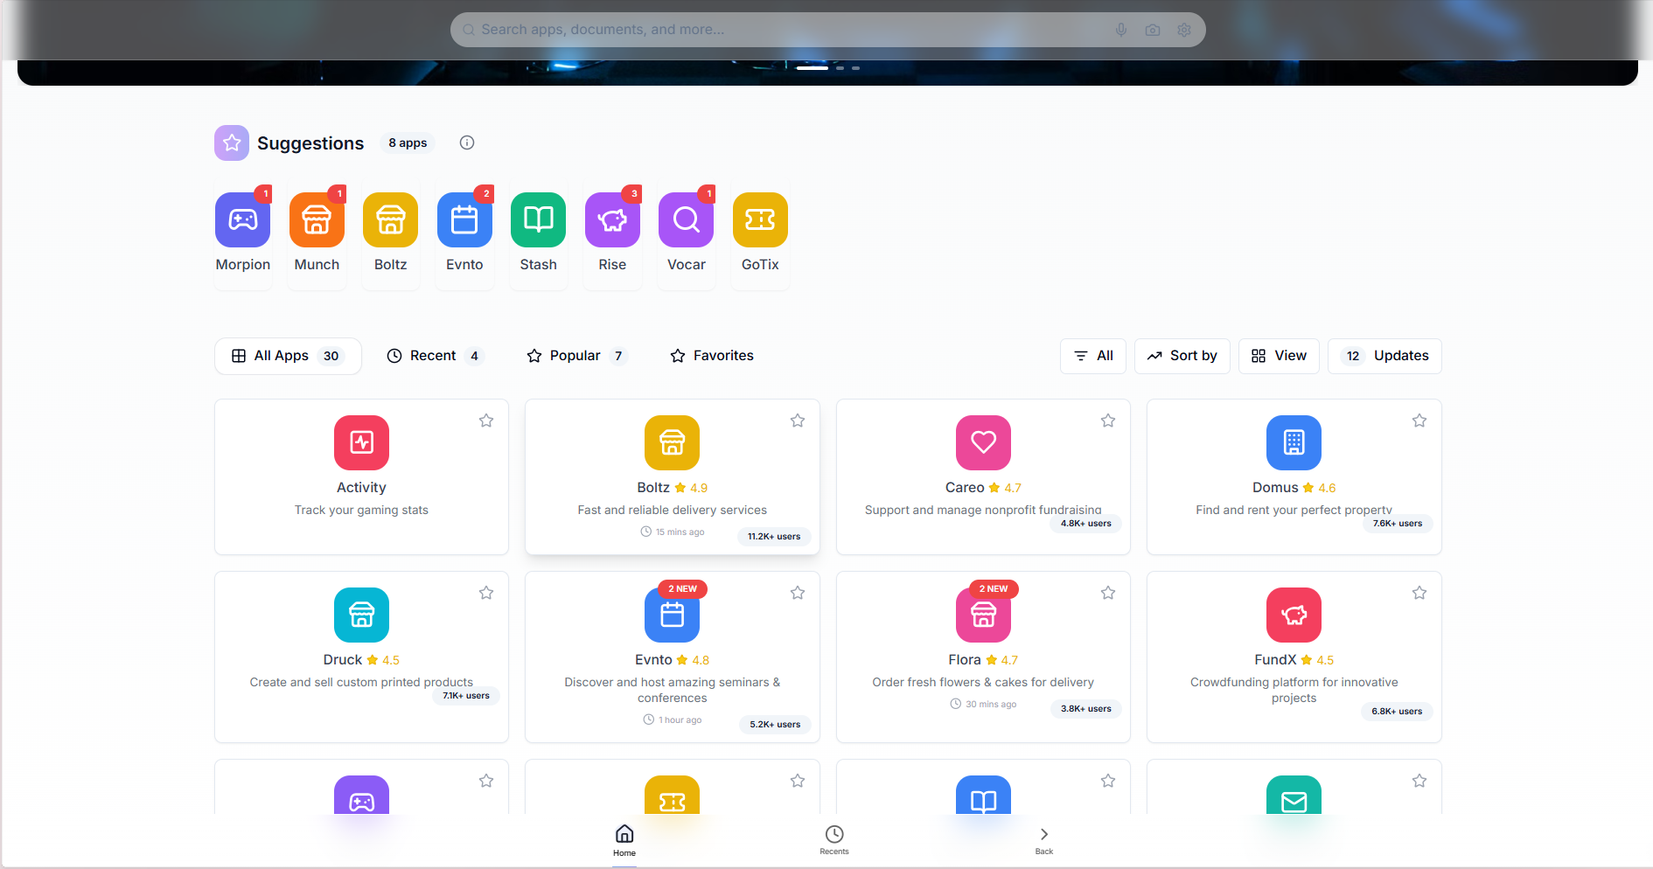The image size is (1653, 869).
Task: Open Recents in bottom navigation
Action: [x=834, y=840]
